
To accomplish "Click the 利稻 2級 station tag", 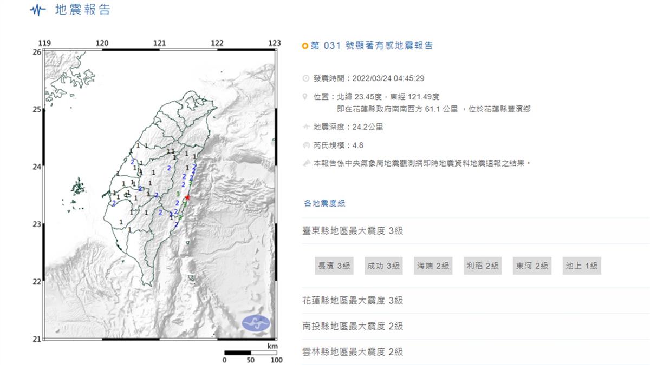I will [482, 266].
